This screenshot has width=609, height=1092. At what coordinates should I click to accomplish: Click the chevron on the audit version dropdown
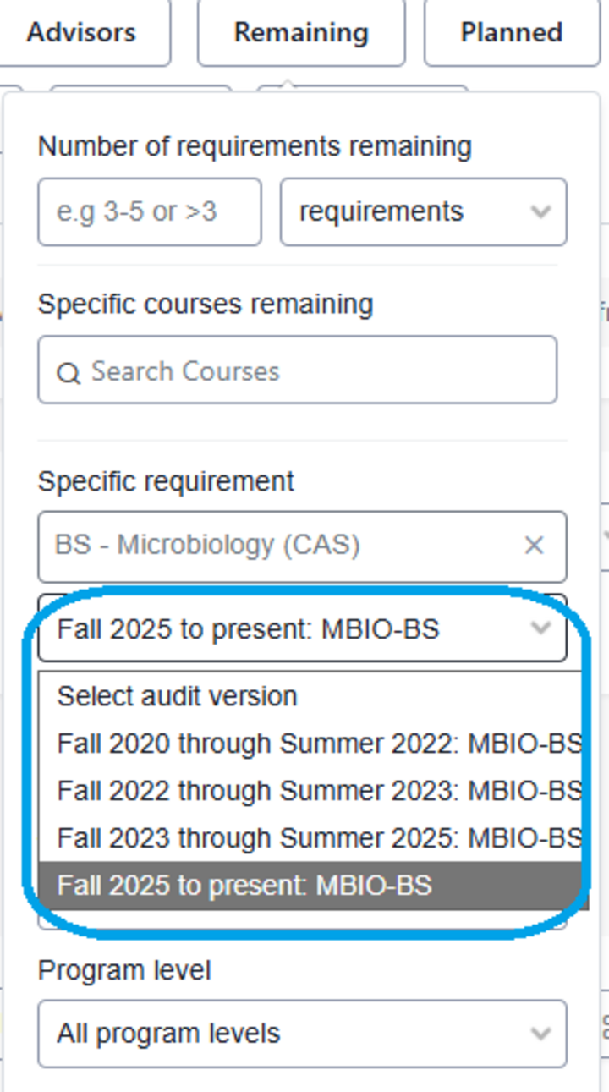[x=541, y=628]
